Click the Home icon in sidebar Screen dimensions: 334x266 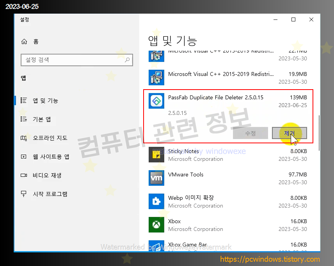[24, 41]
